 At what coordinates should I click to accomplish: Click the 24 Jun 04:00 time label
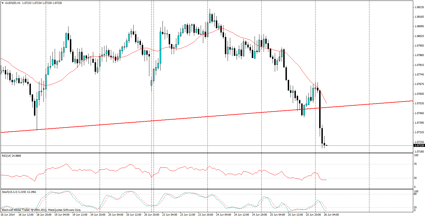pos(224,215)
